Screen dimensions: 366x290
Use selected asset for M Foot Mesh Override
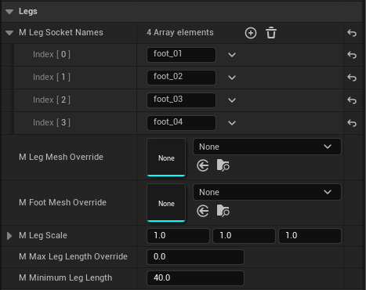(203, 211)
